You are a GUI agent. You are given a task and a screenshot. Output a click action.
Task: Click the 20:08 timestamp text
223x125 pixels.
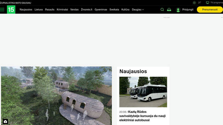click(x=123, y=112)
